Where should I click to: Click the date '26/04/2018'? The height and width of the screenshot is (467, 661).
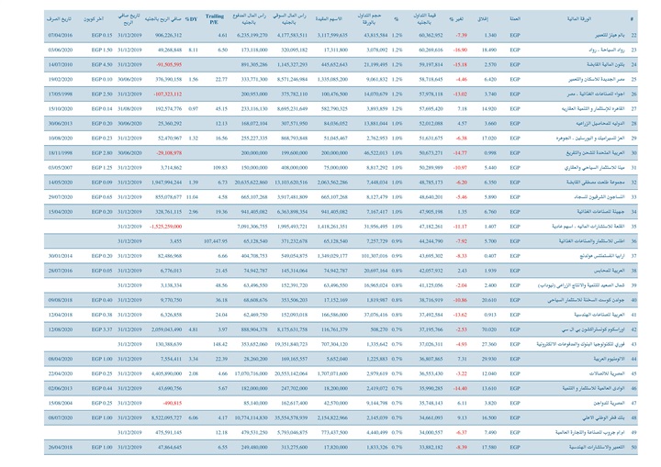(x=61, y=449)
